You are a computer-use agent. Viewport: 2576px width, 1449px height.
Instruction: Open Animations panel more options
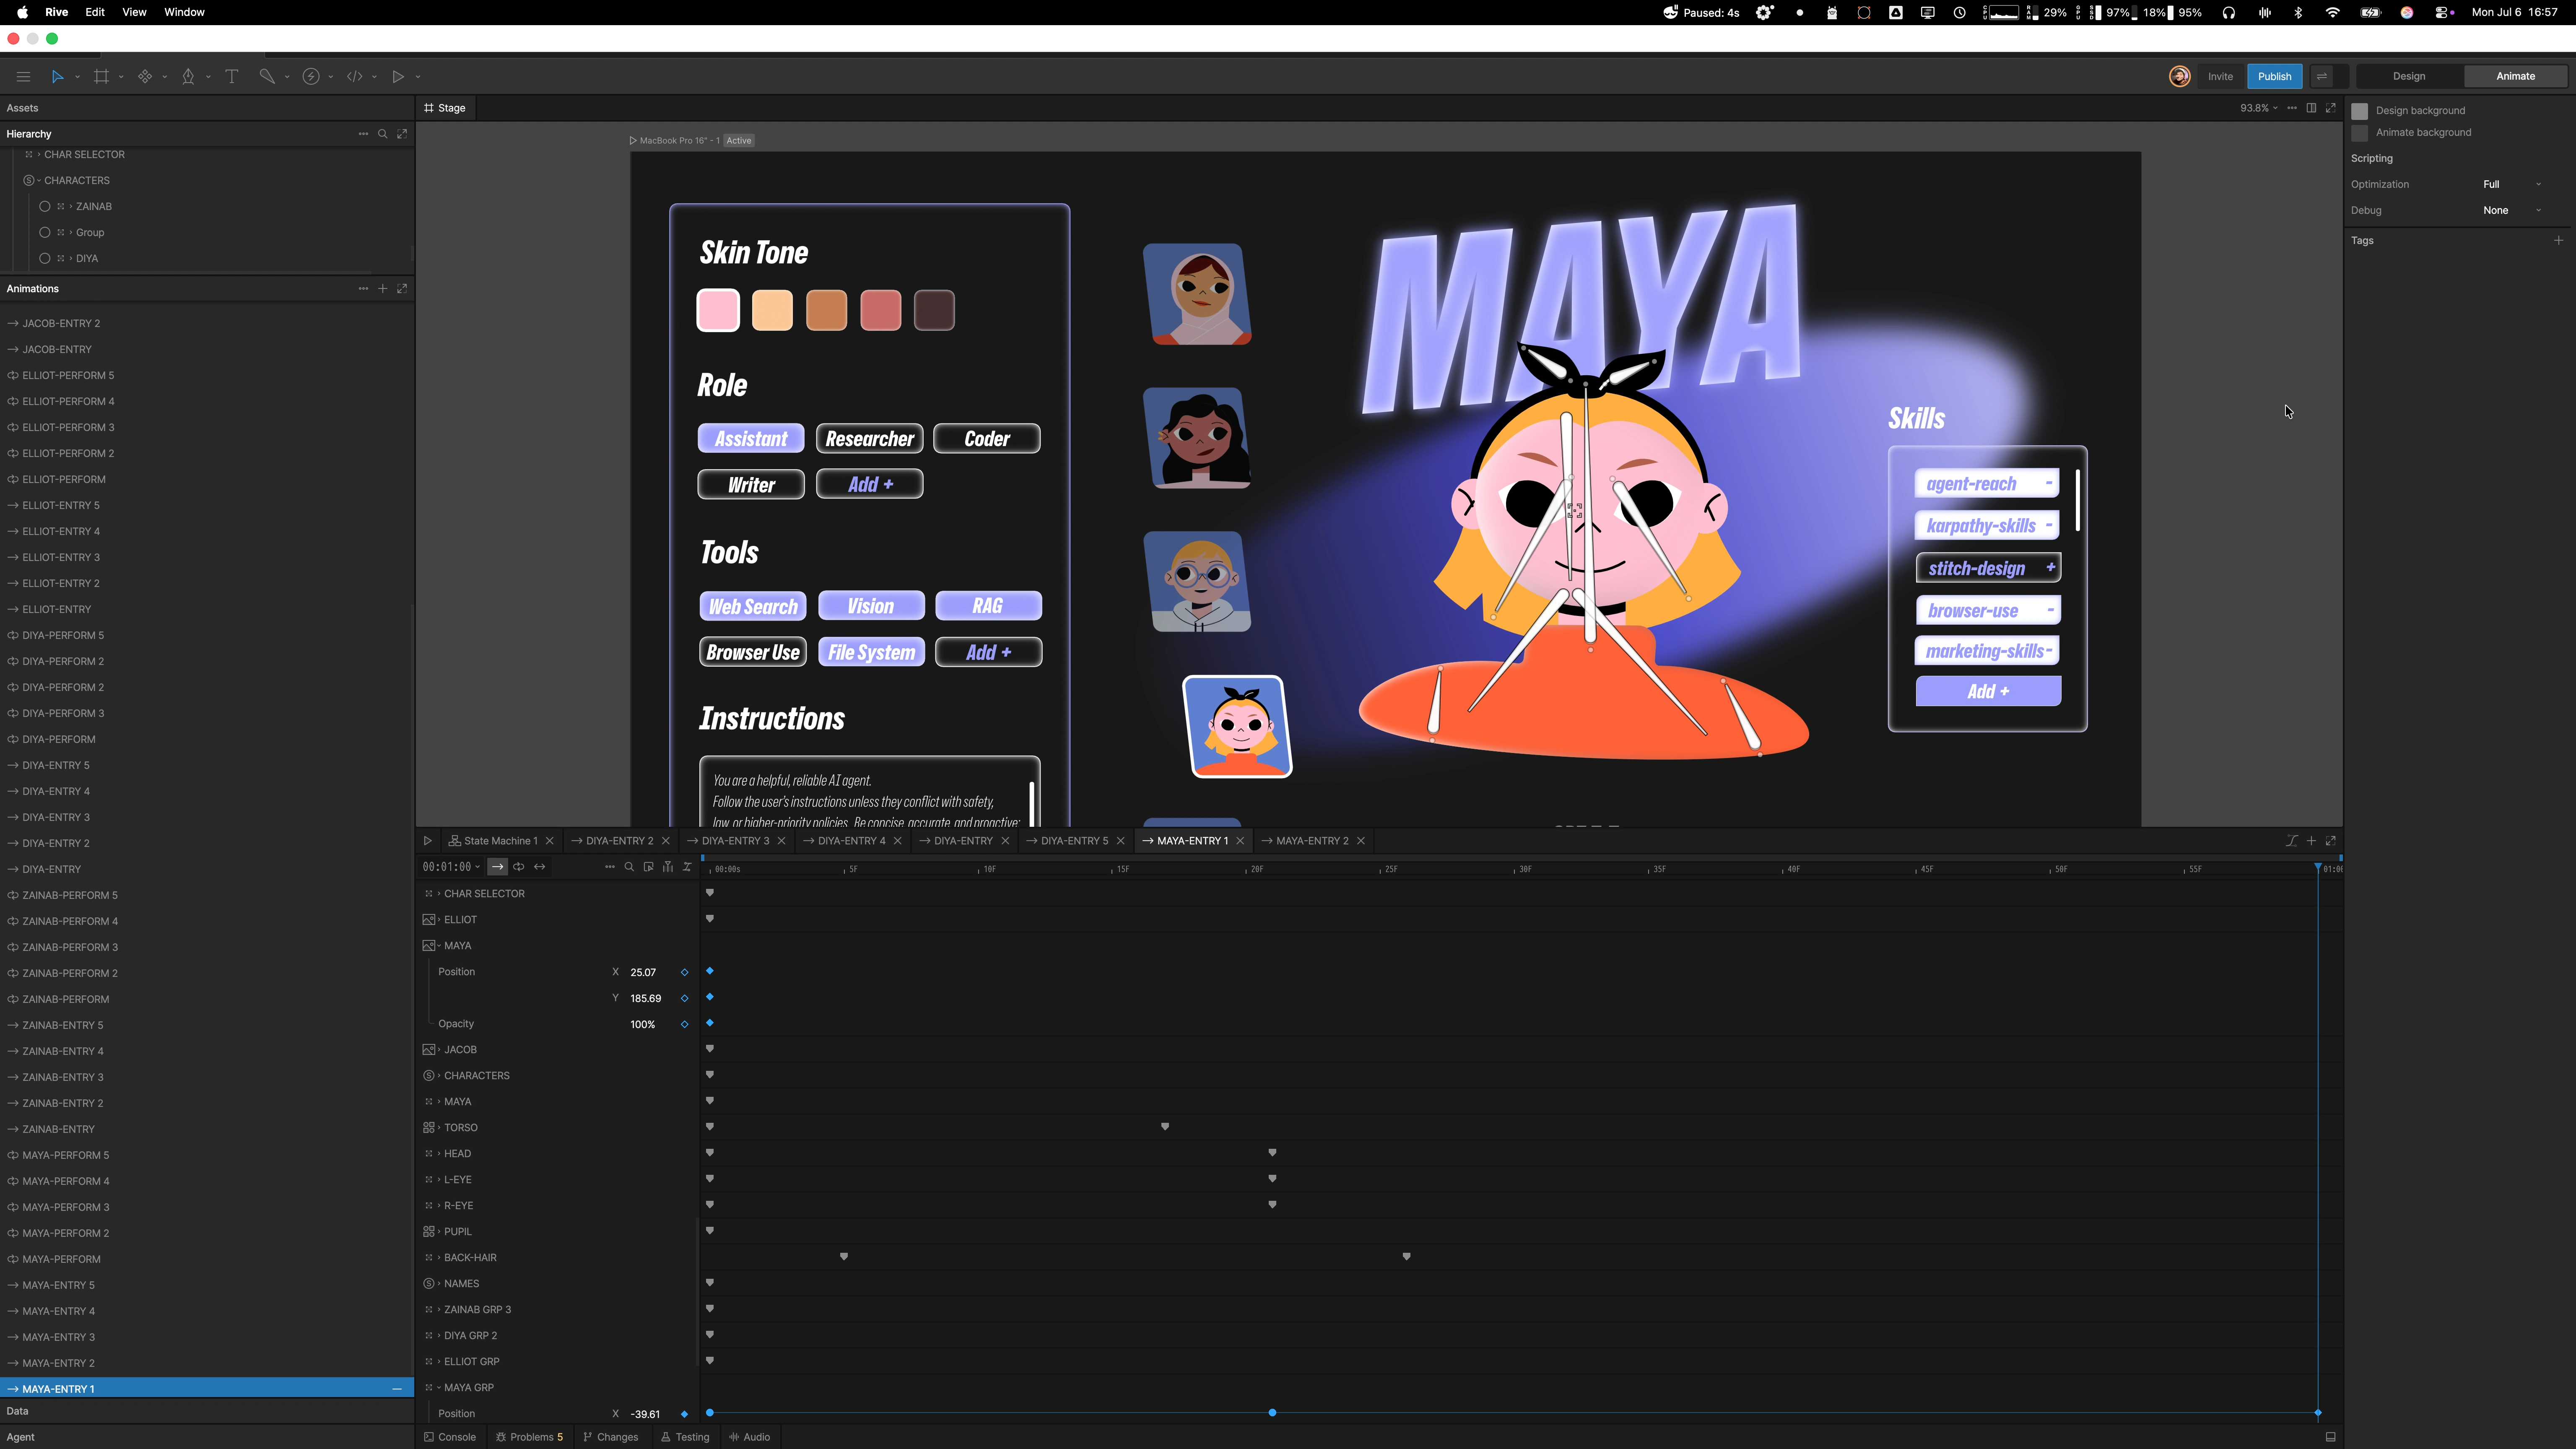tap(363, 289)
